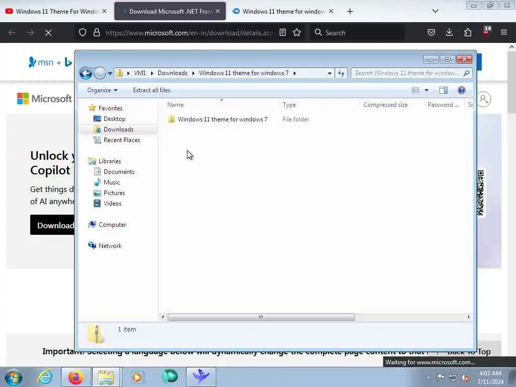Open Recent Places in navigation pane
This screenshot has height=387, width=516.
click(x=121, y=140)
